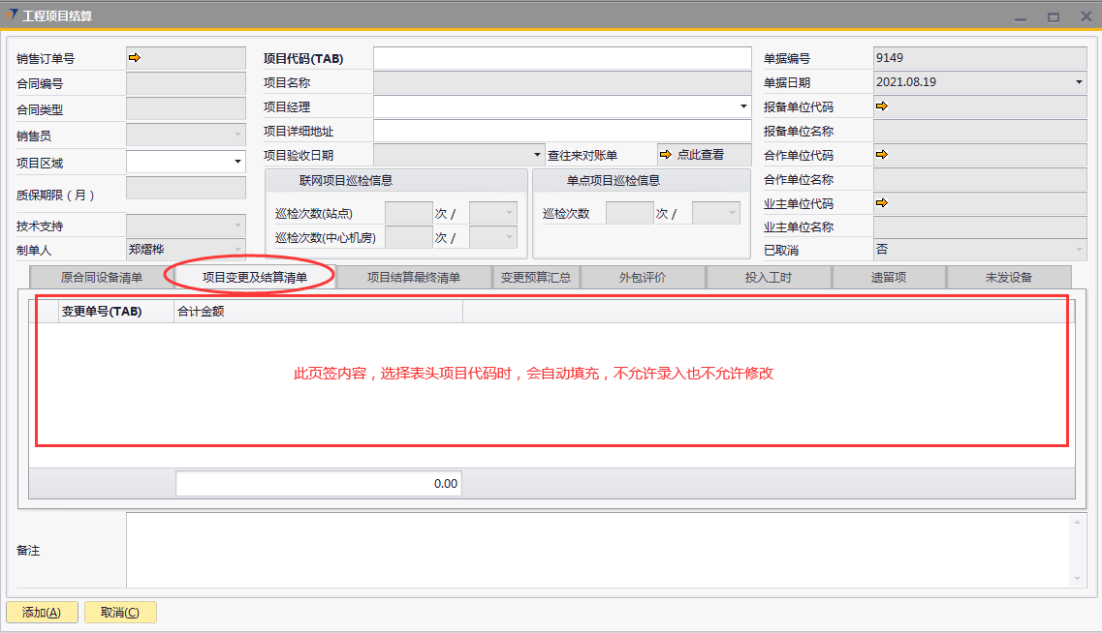Select the 变更预算汇总 tab
The image size is (1102, 633).
tap(536, 278)
